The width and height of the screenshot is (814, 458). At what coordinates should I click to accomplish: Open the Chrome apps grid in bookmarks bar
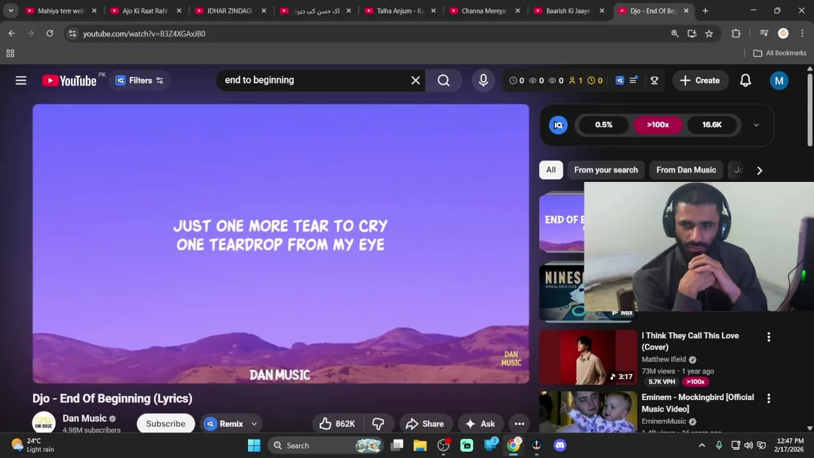click(x=10, y=53)
